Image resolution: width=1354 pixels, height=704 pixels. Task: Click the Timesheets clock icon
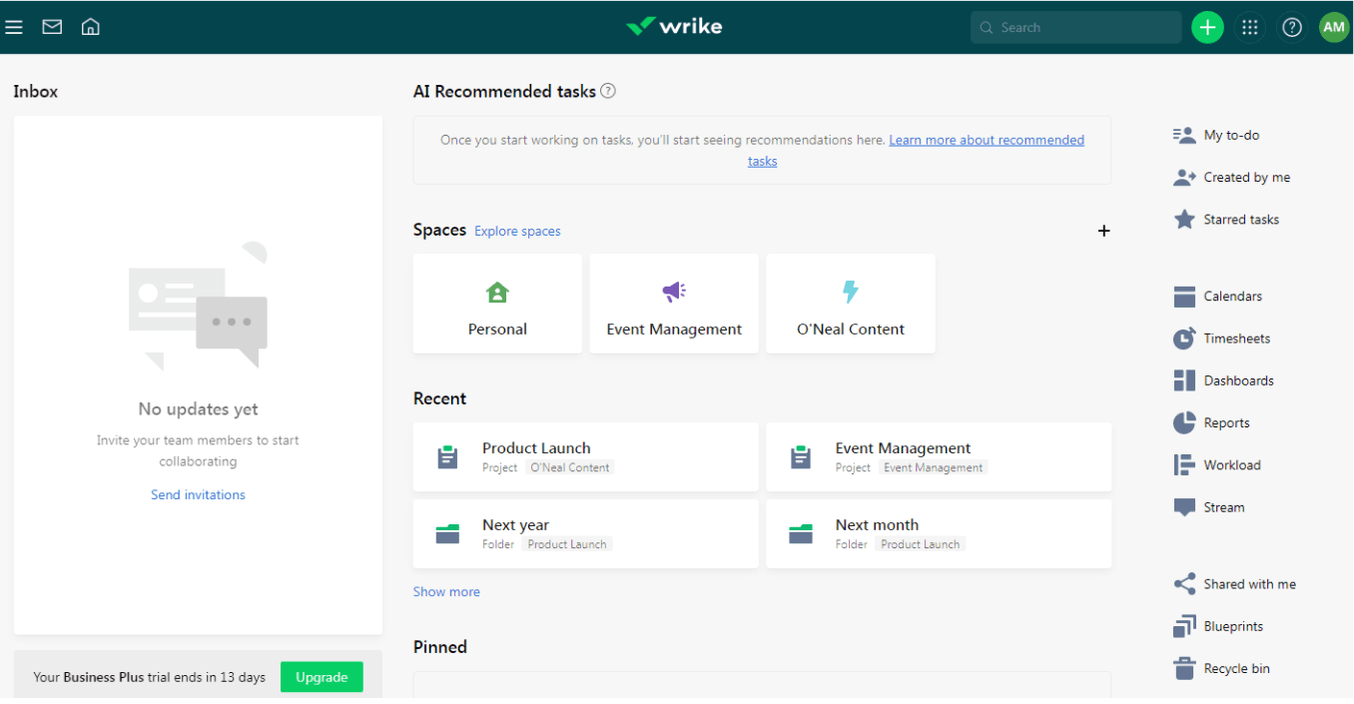coord(1184,339)
